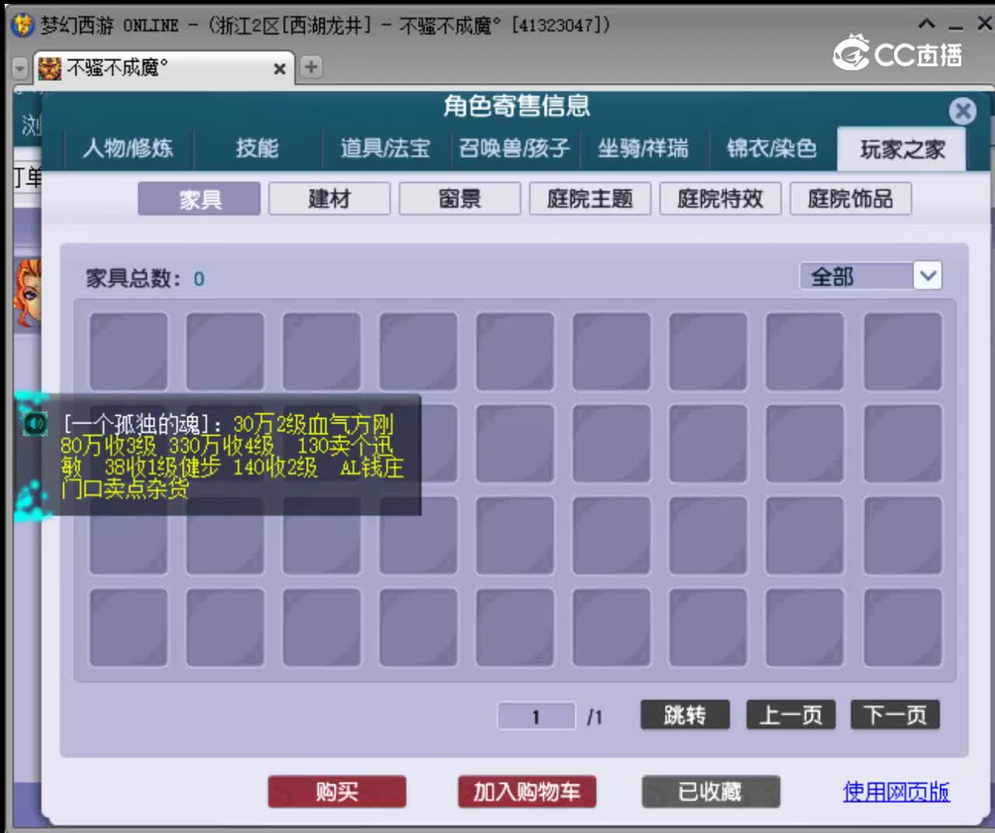Click the chat message from 一个孤独的魂
Viewport: 995px width, 833px height.
[232, 456]
